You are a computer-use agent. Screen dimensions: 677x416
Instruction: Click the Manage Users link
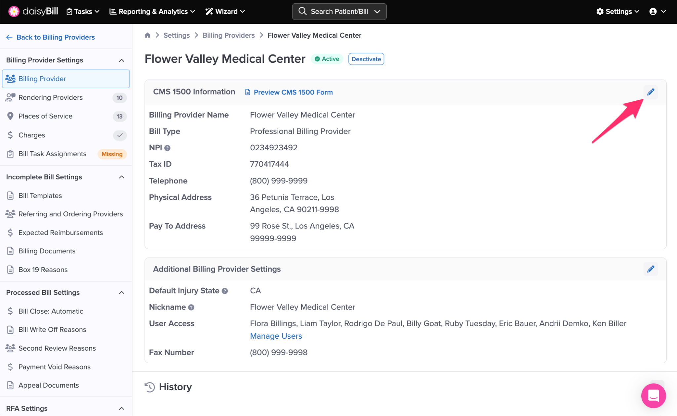[276, 336]
